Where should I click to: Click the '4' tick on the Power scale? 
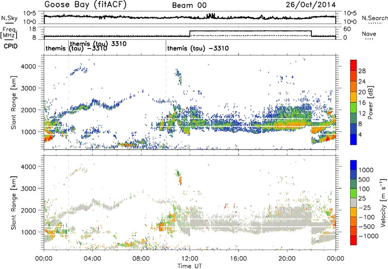tap(360, 135)
